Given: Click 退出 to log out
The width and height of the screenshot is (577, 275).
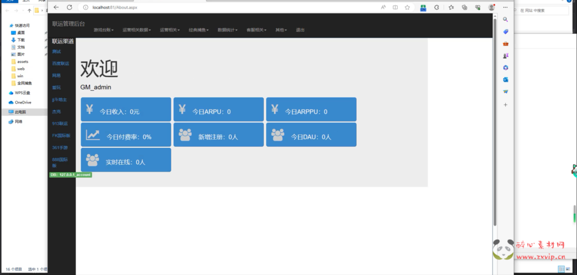Looking at the screenshot, I should tap(300, 30).
